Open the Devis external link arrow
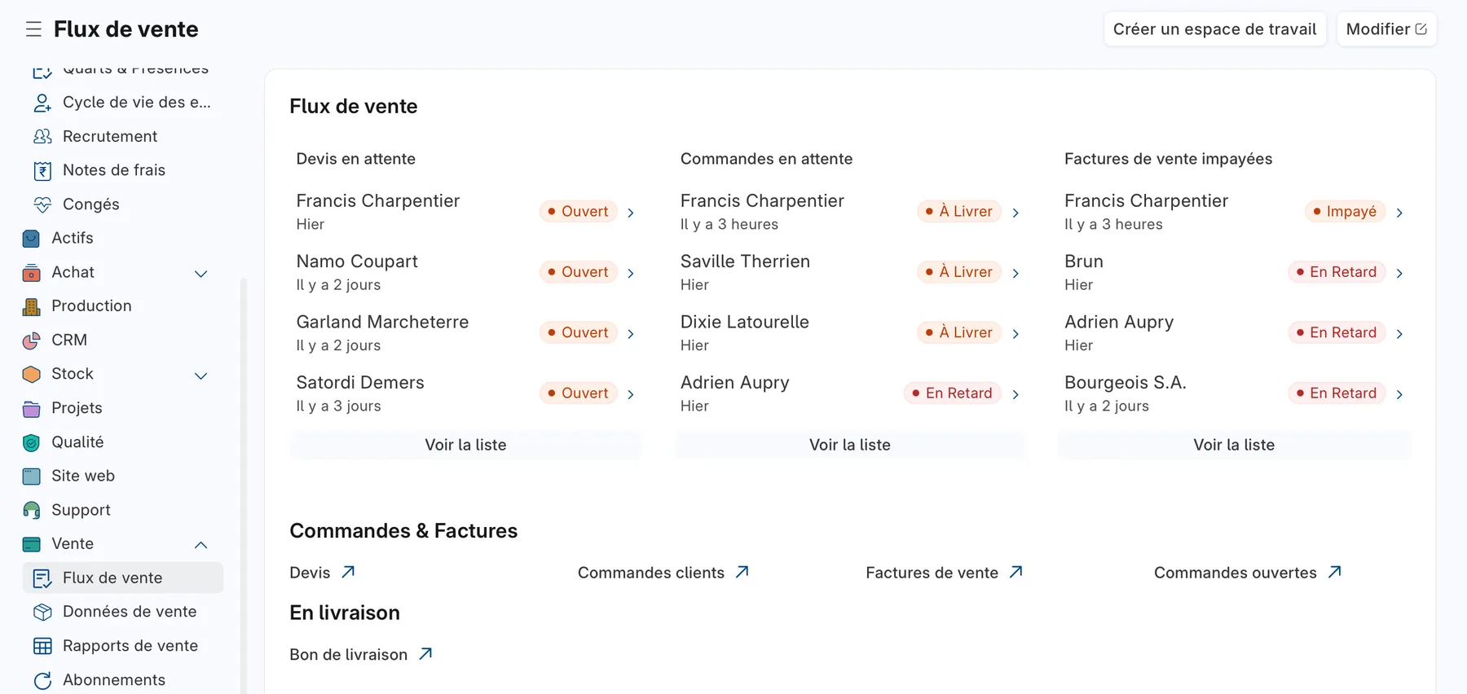This screenshot has width=1467, height=694. click(348, 572)
